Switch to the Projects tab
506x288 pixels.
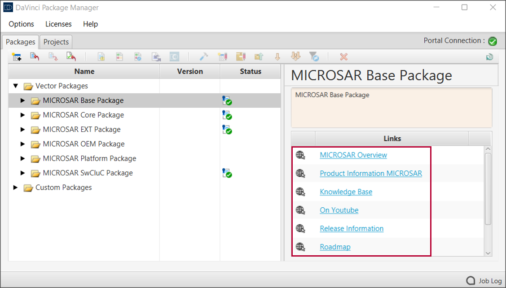click(56, 42)
